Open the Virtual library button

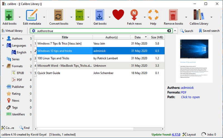[12, 31]
